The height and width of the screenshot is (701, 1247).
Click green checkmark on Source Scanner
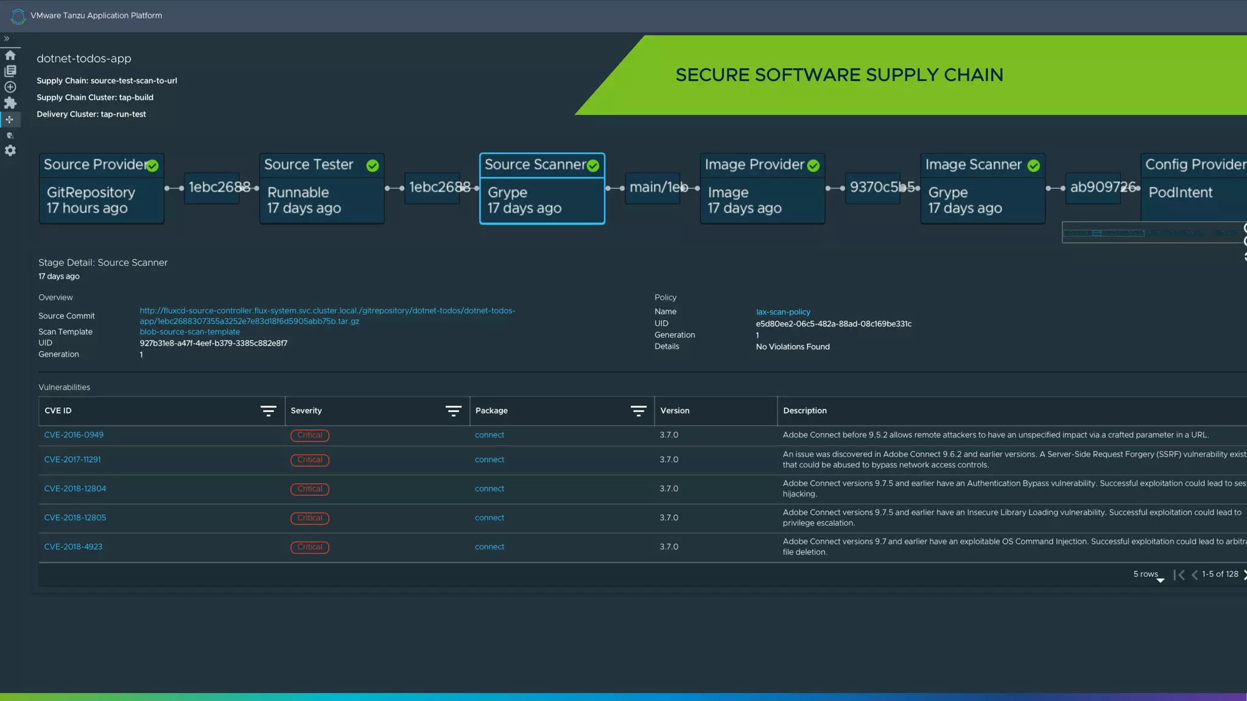tap(593, 166)
